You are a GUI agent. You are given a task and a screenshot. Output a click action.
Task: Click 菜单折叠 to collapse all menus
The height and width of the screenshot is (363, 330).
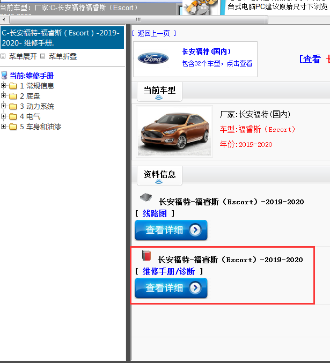pyautogui.click(x=63, y=56)
